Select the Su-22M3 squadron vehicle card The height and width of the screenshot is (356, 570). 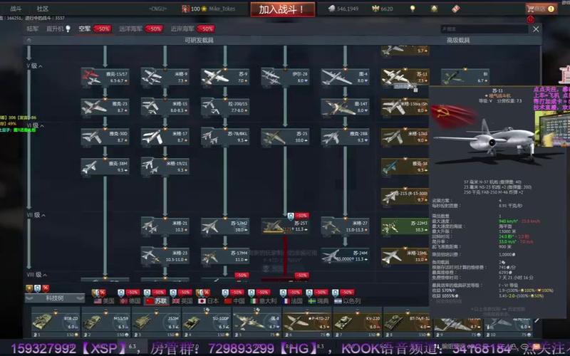405,226
